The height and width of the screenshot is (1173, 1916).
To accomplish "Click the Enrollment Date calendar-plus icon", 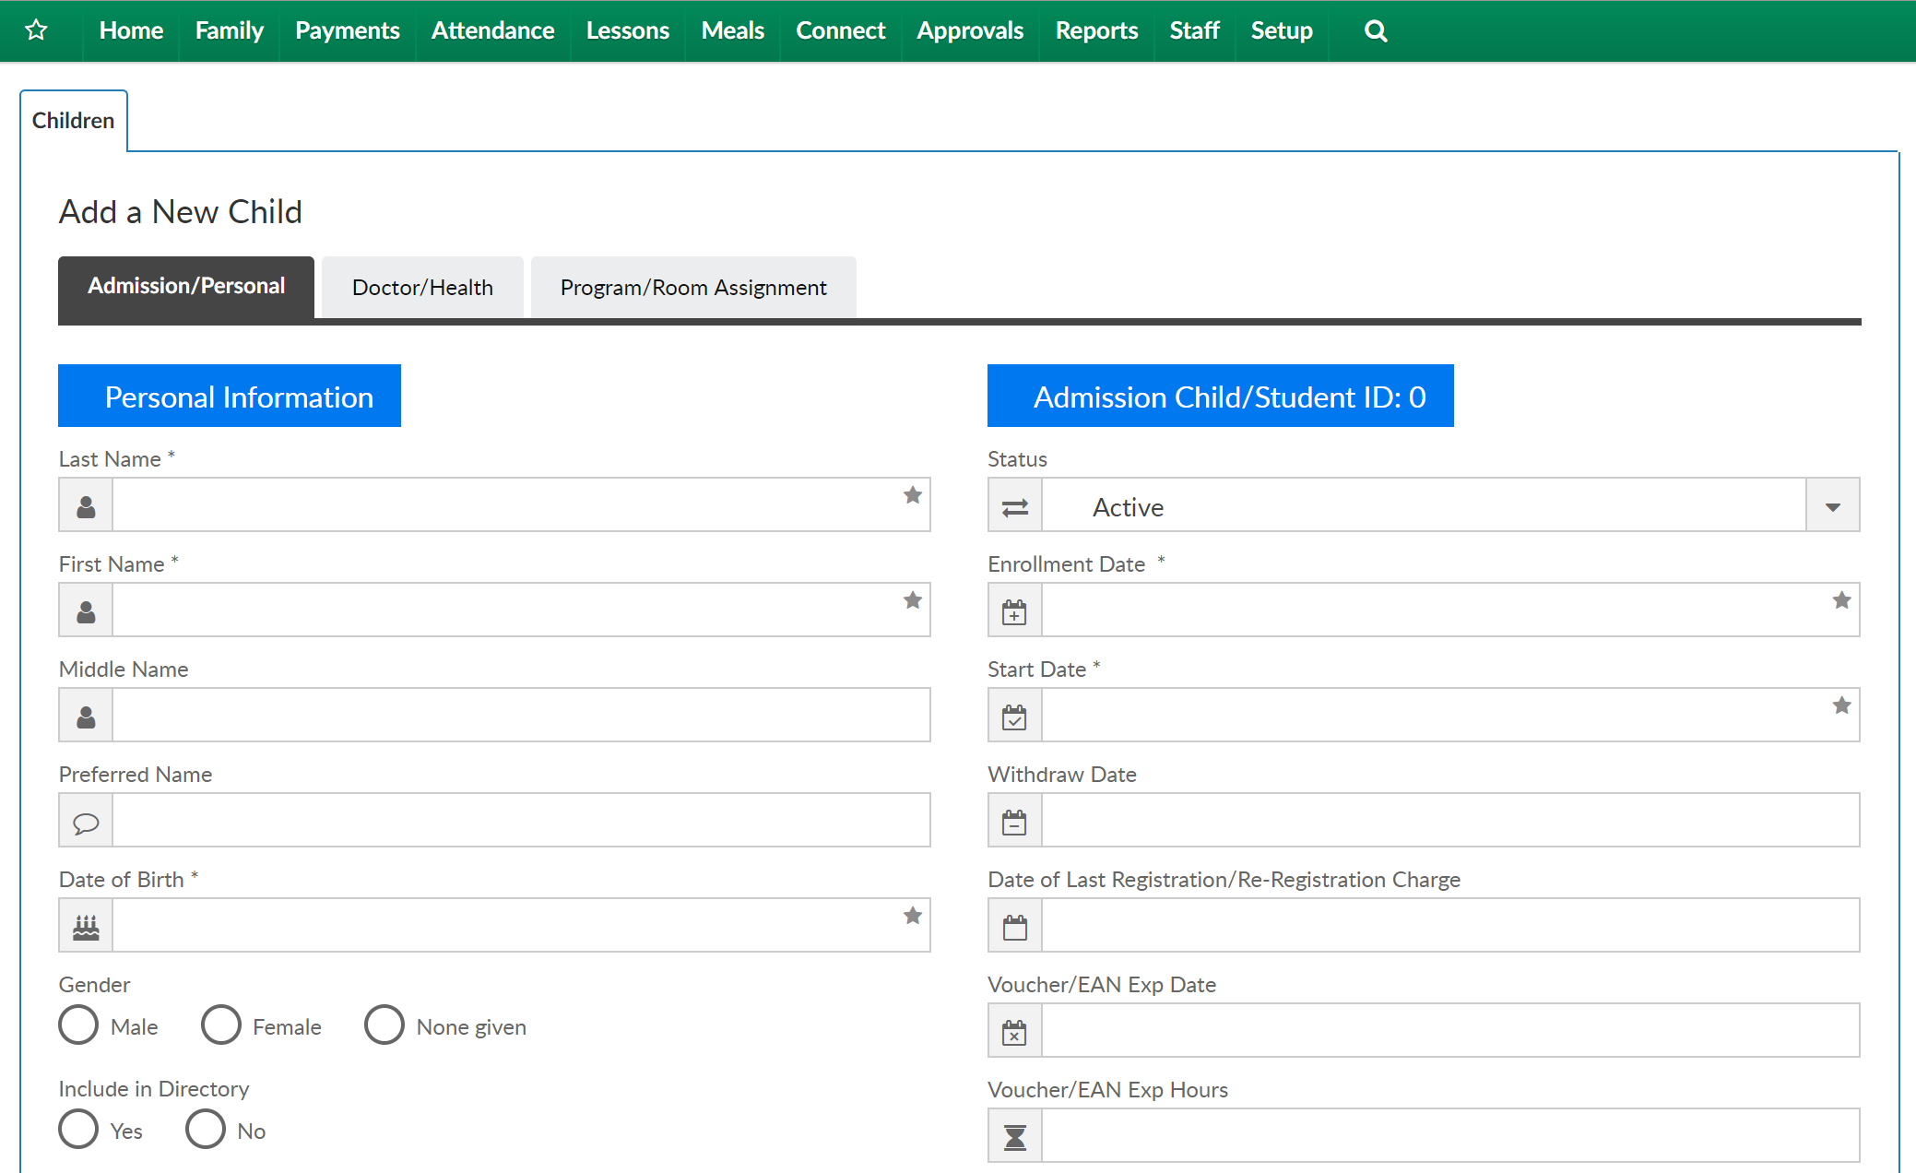I will [1014, 610].
